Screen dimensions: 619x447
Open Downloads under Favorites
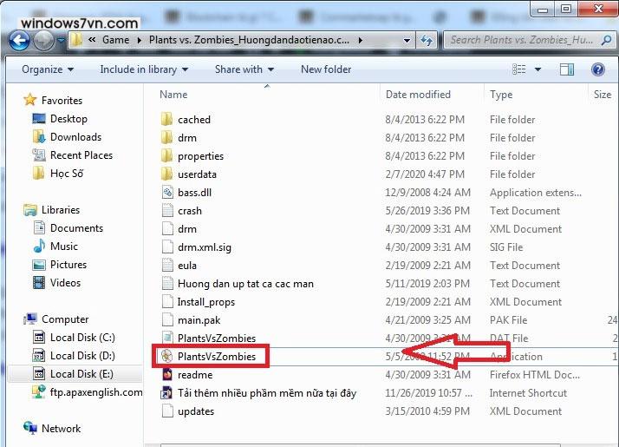coord(75,137)
